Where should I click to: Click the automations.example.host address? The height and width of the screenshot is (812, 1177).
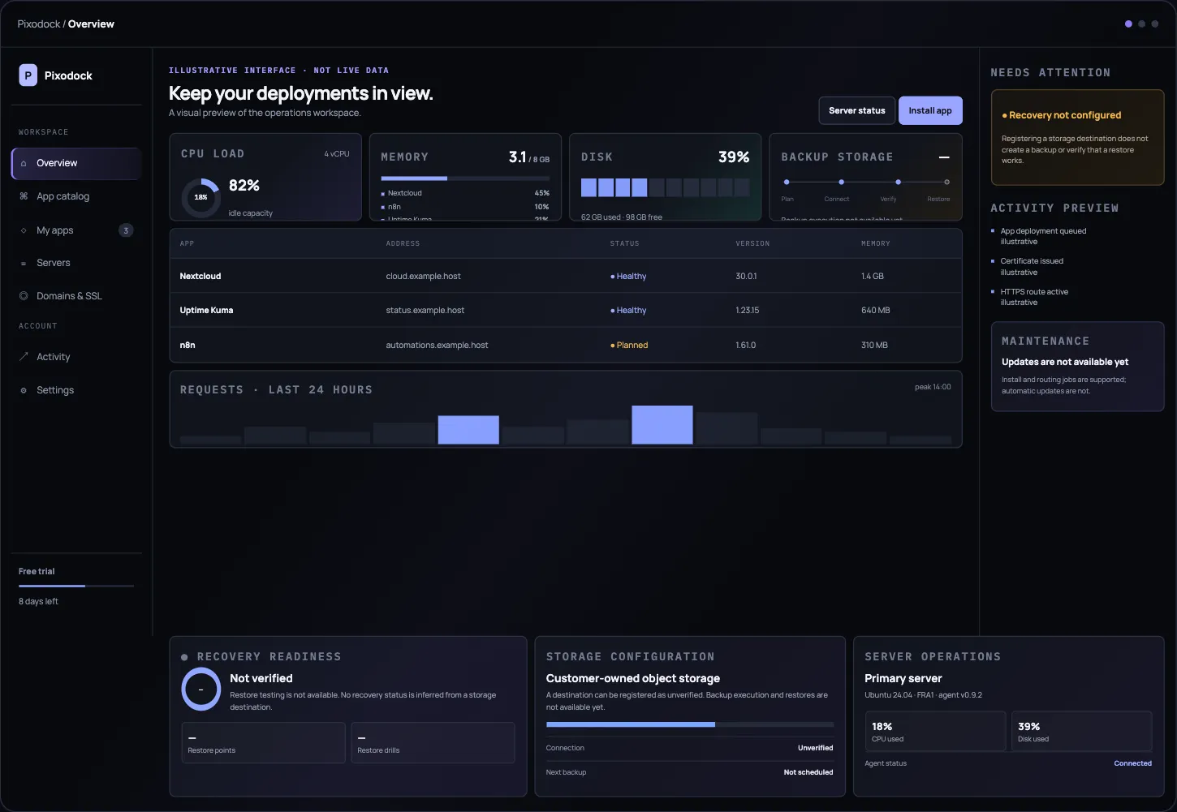click(x=437, y=346)
